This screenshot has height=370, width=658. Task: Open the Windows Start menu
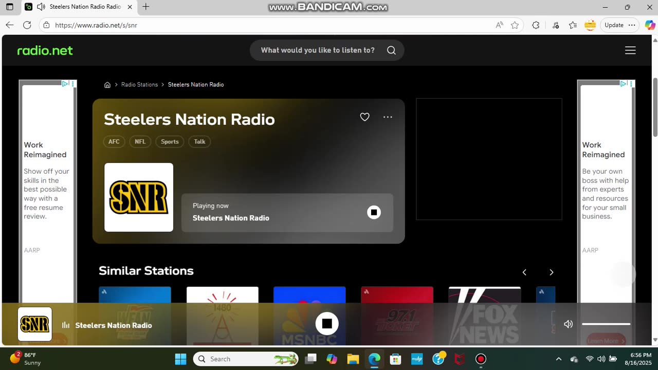[x=180, y=359]
